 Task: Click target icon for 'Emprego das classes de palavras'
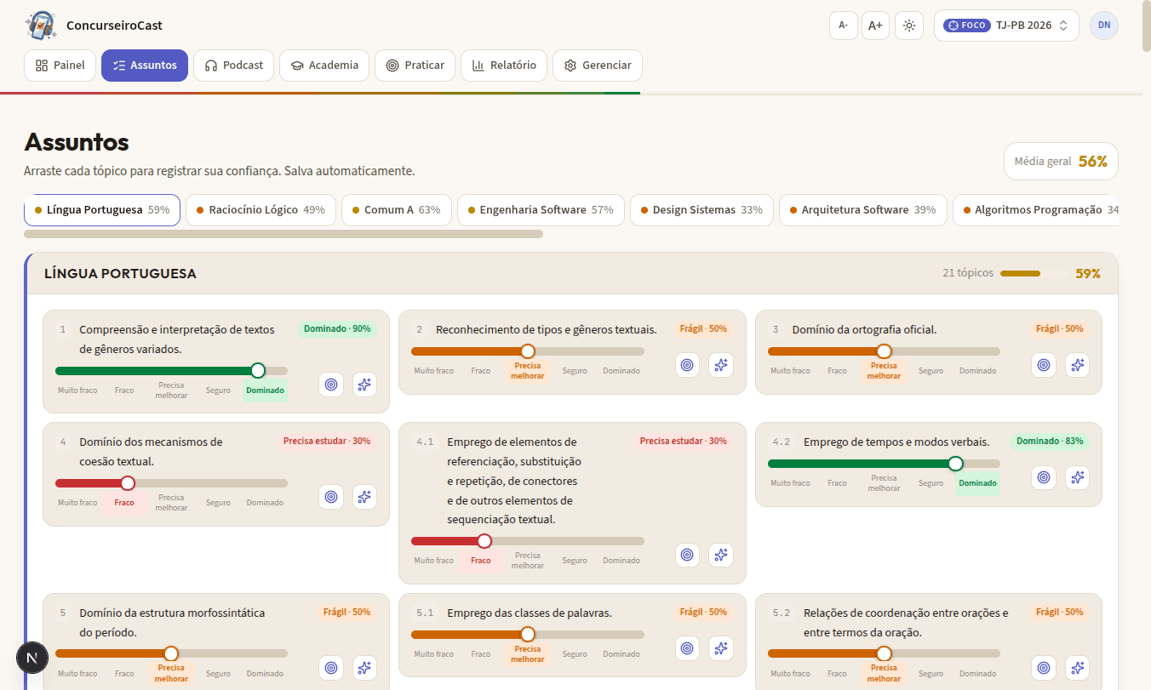click(688, 648)
